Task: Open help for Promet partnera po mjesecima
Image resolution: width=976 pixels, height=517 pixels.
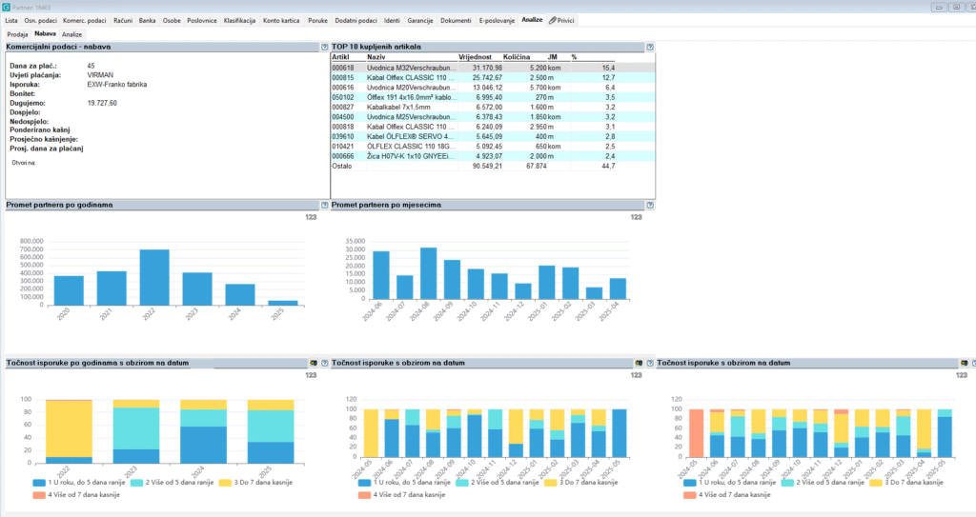Action: click(649, 205)
